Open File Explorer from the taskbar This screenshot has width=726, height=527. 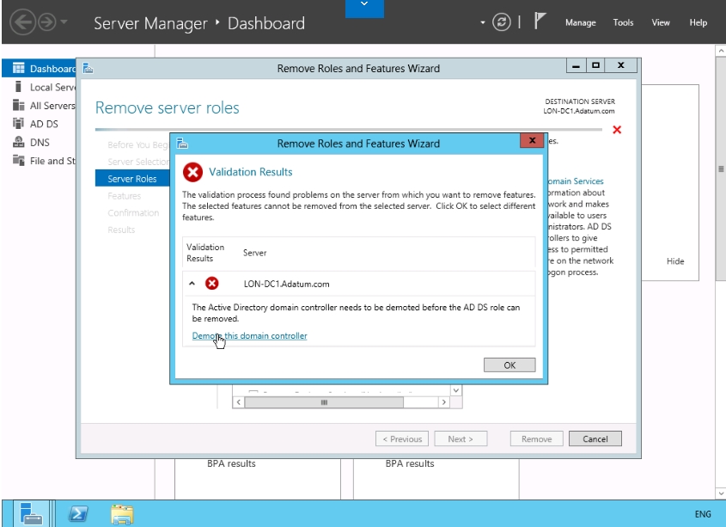pos(122,514)
